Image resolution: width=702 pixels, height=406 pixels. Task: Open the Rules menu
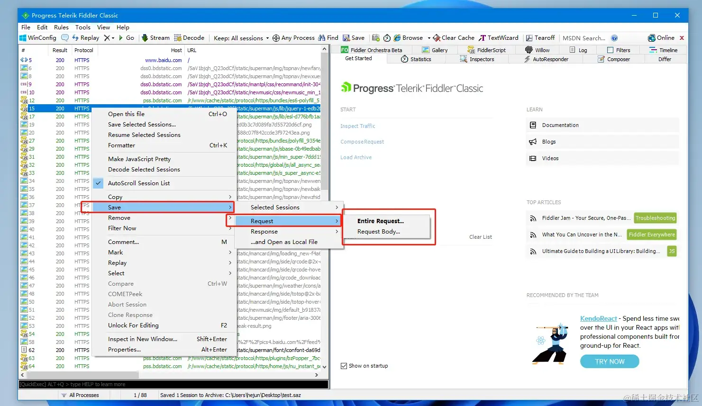tap(61, 27)
